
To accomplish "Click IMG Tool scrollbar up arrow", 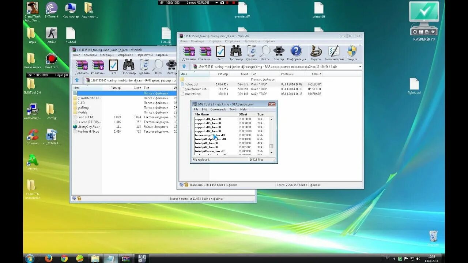I will [x=271, y=119].
